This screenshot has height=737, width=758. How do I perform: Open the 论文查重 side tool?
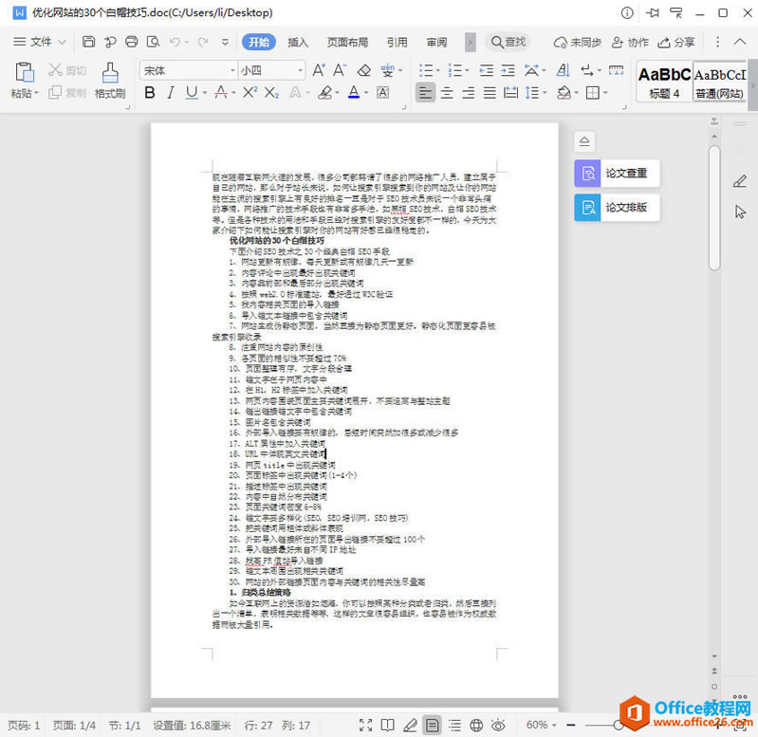617,173
